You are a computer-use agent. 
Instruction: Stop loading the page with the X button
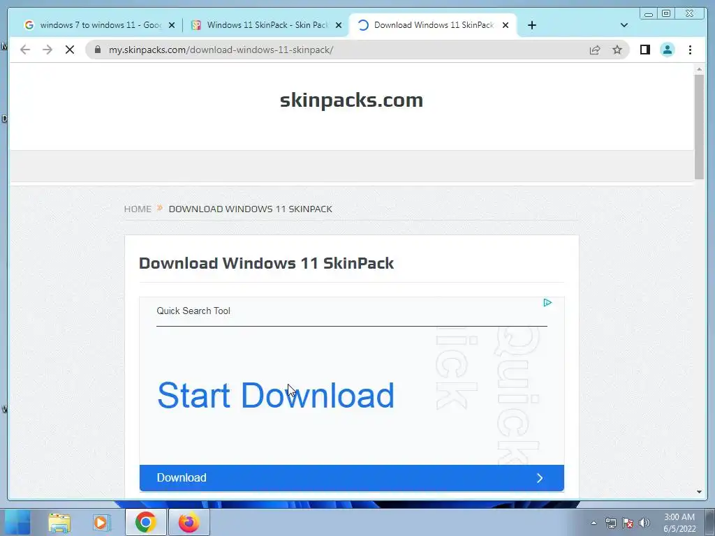(x=70, y=50)
